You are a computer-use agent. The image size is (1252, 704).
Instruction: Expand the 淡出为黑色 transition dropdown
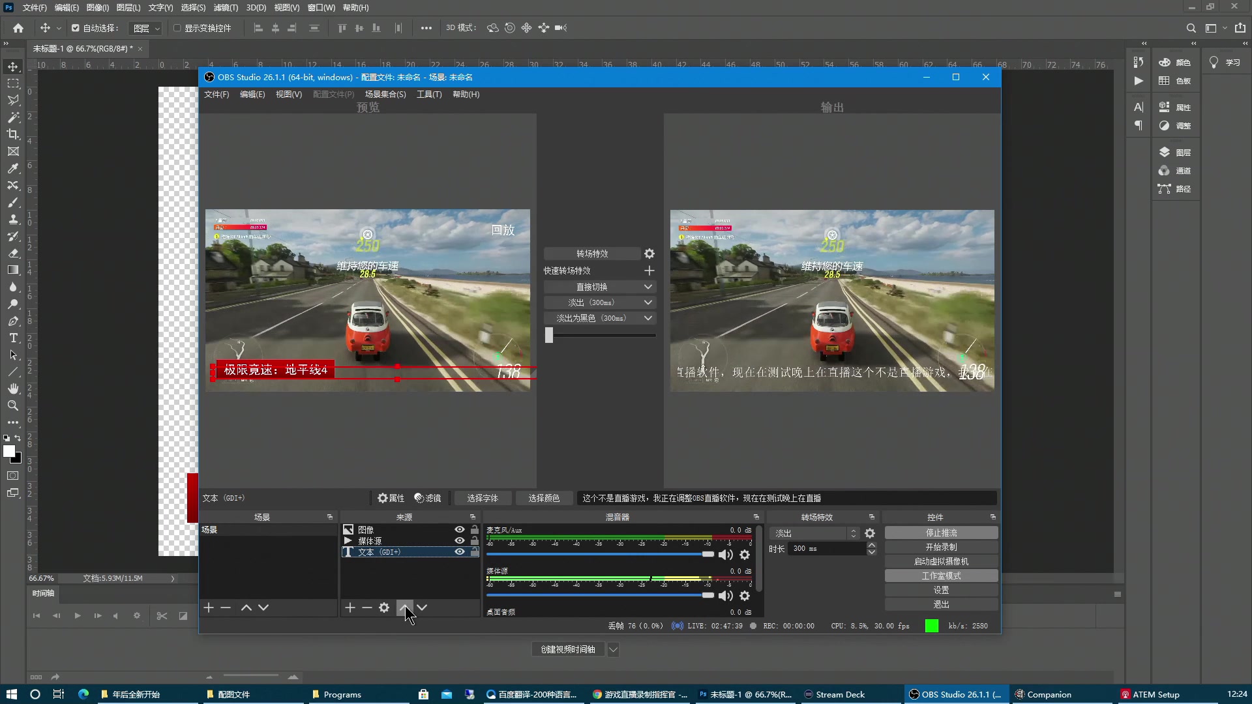click(648, 318)
